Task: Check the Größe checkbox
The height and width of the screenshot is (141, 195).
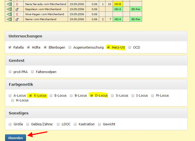Action: 10,124
